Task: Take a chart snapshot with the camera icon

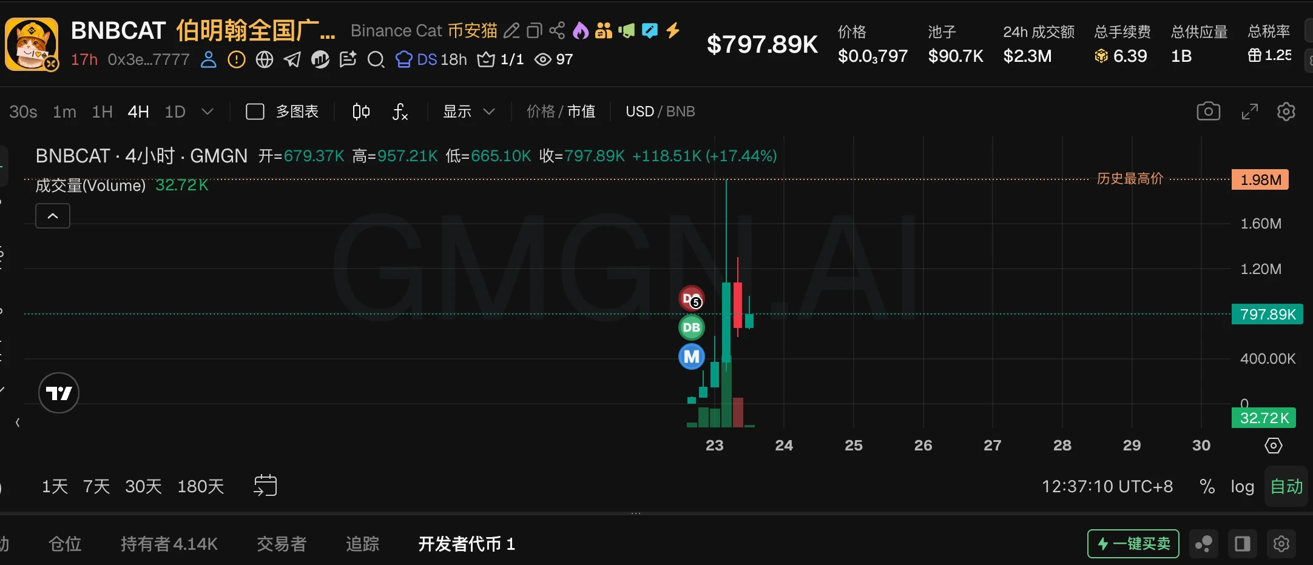Action: (1208, 112)
